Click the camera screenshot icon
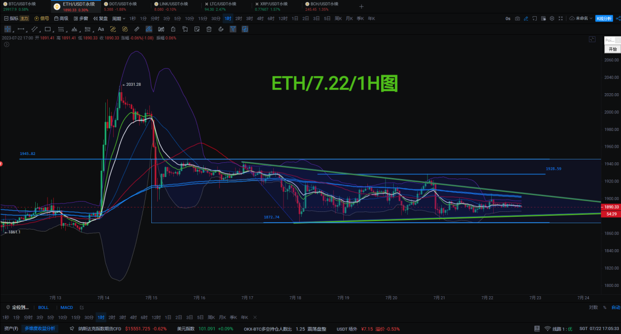Screen dimensions: 621x334 [x=517, y=19]
